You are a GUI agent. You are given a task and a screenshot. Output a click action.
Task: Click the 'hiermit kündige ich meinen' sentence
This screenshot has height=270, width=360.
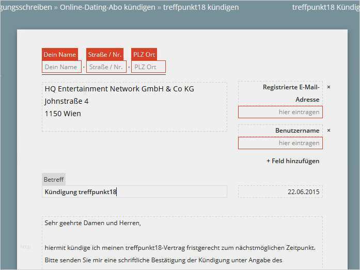tap(180, 248)
